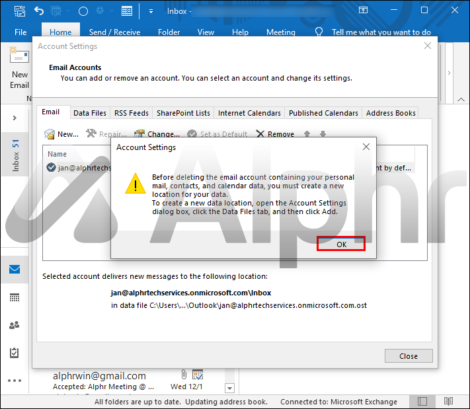Viewport: 470px width, 409px height.
Task: Click the three dots navigation options
Action: pos(15,381)
